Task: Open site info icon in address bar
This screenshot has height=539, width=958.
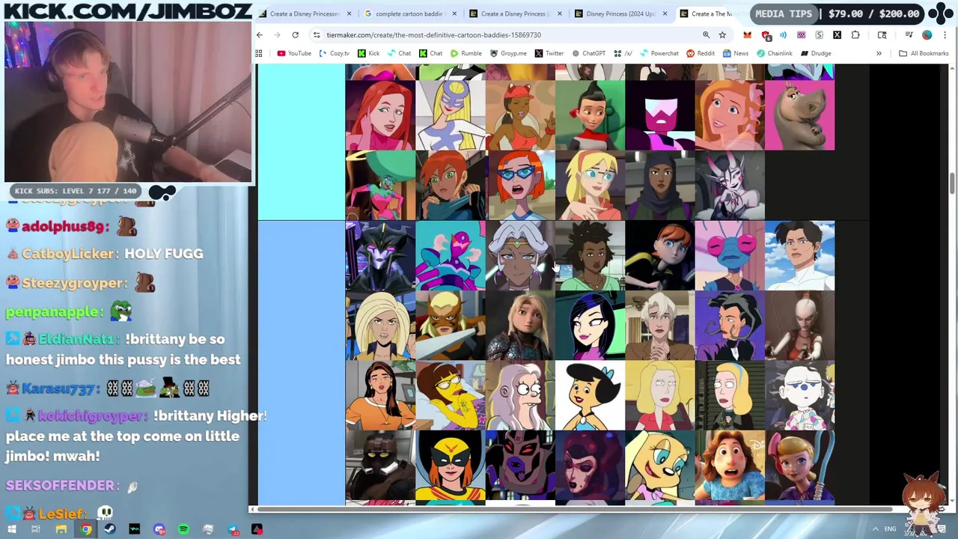Action: click(317, 35)
